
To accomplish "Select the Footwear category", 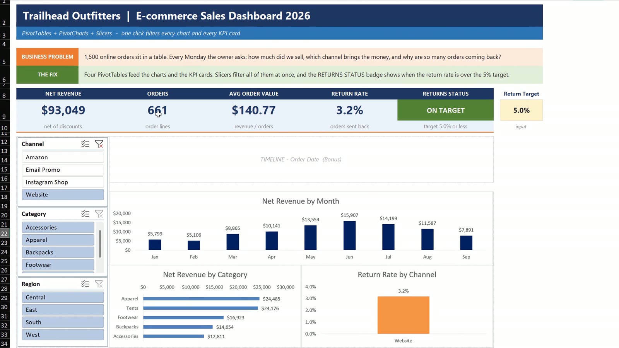I will pos(58,264).
